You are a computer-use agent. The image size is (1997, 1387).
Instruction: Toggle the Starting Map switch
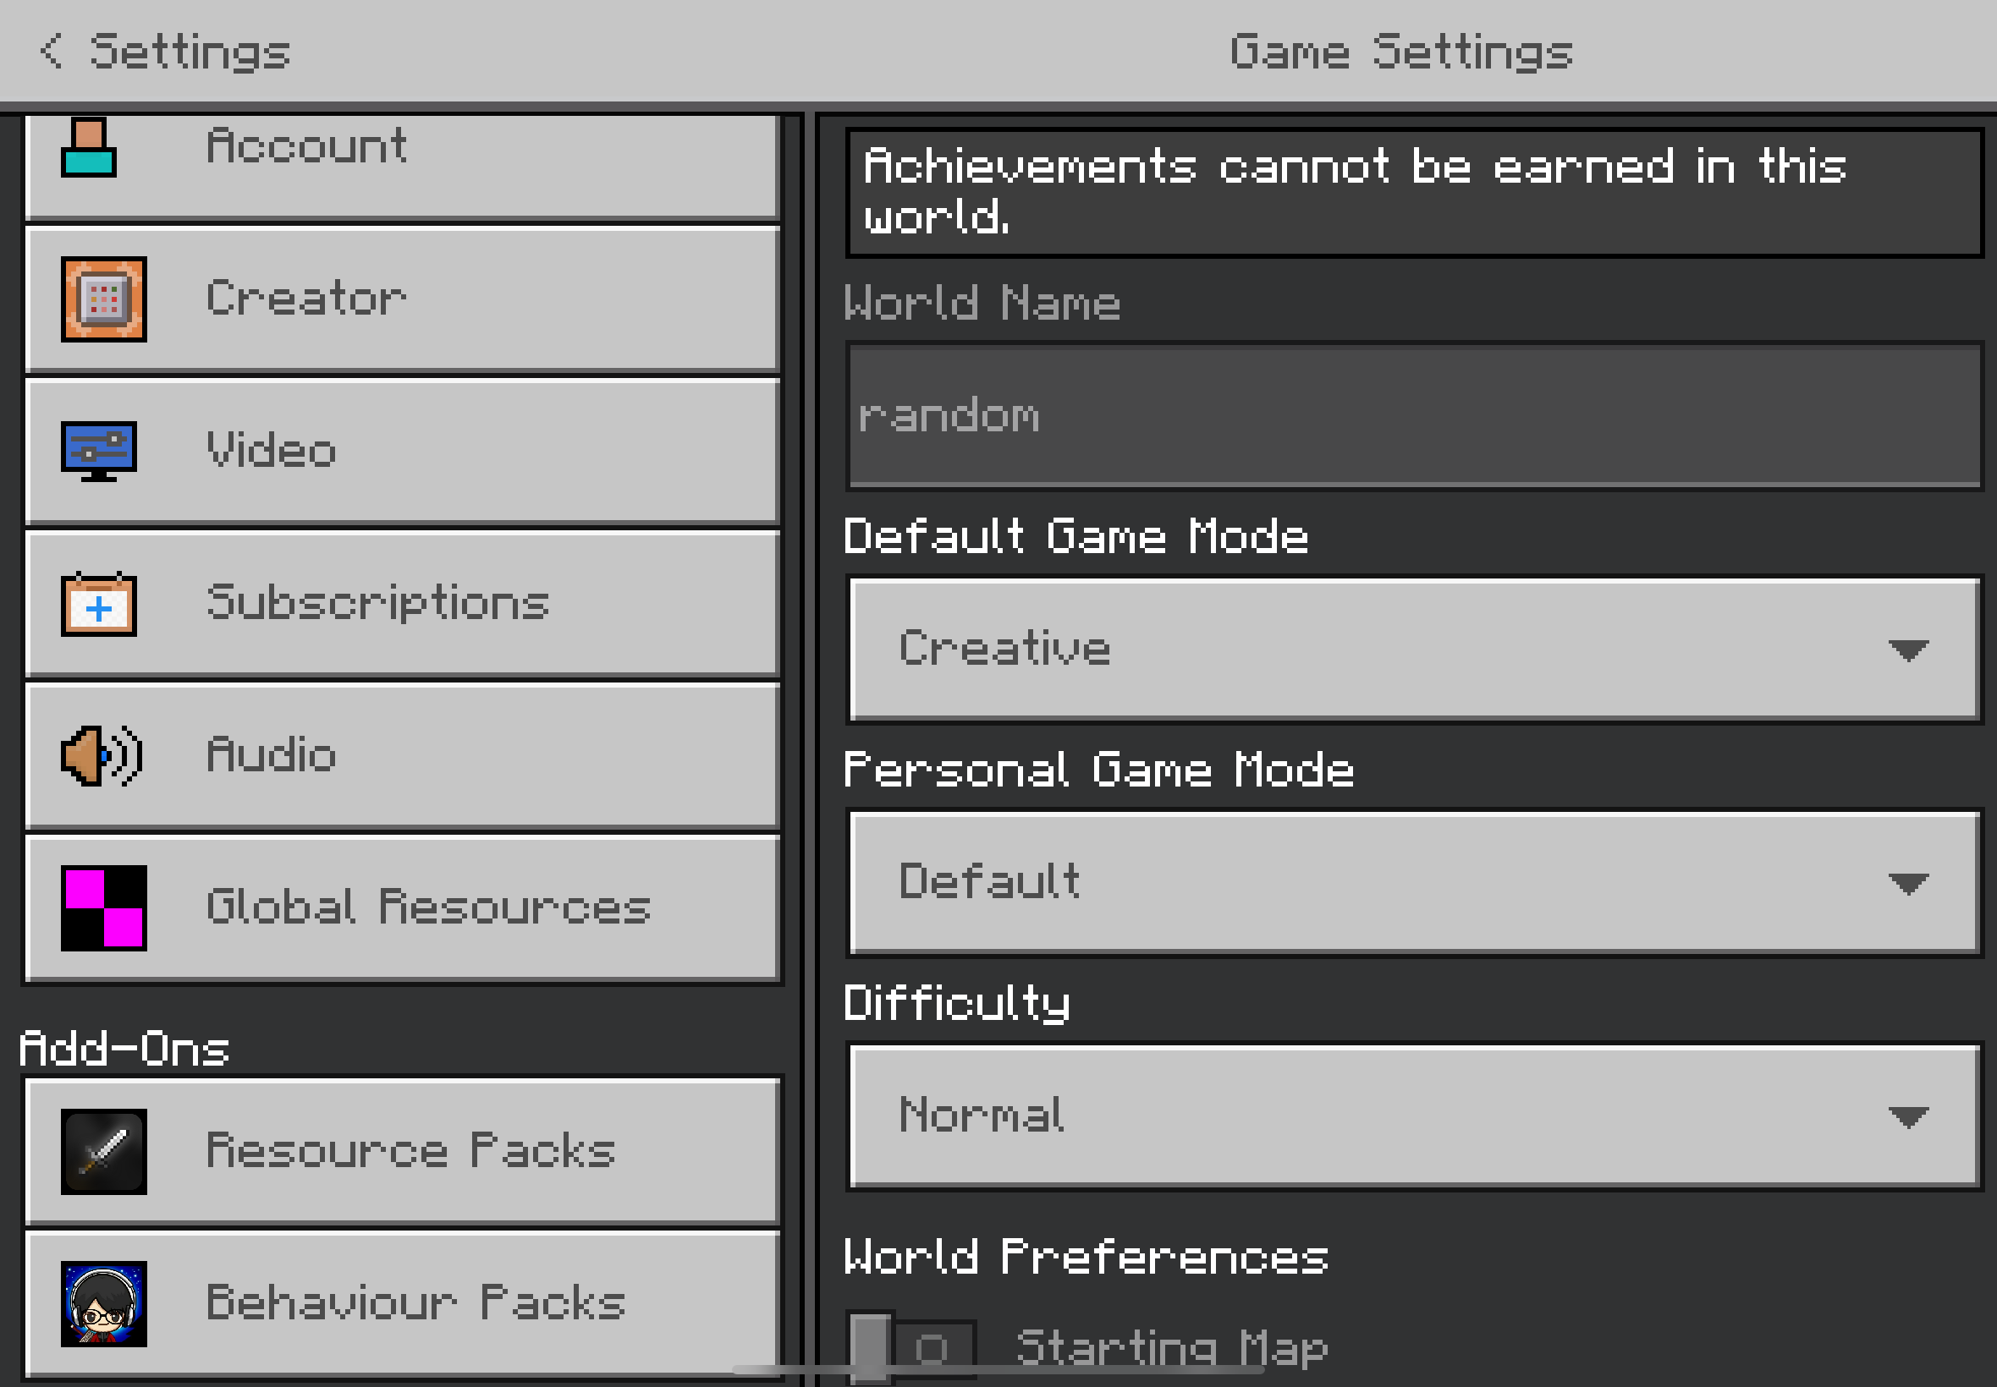pos(910,1347)
